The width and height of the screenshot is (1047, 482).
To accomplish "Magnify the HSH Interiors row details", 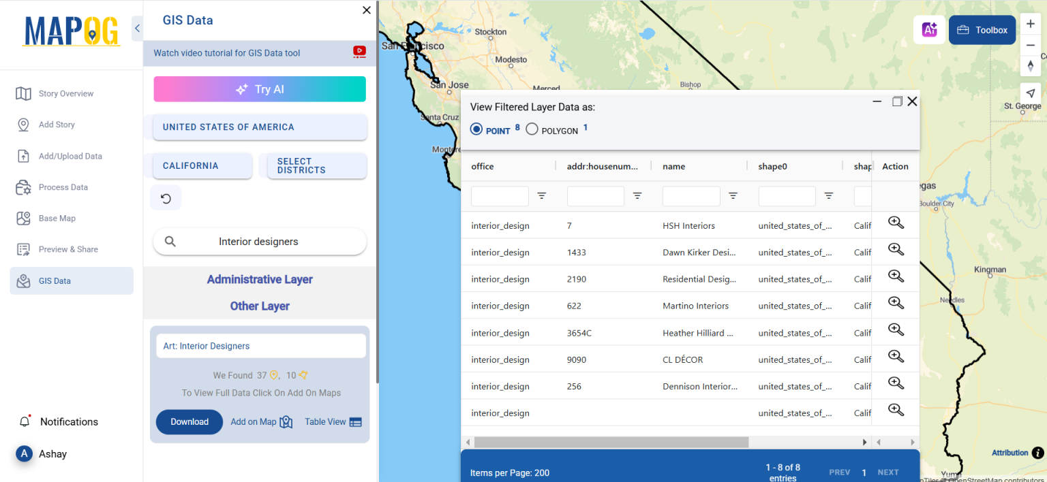I will 895,223.
